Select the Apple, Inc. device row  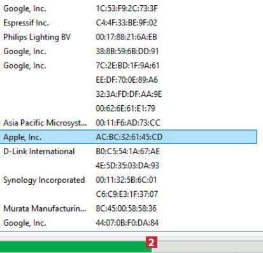click(x=129, y=137)
